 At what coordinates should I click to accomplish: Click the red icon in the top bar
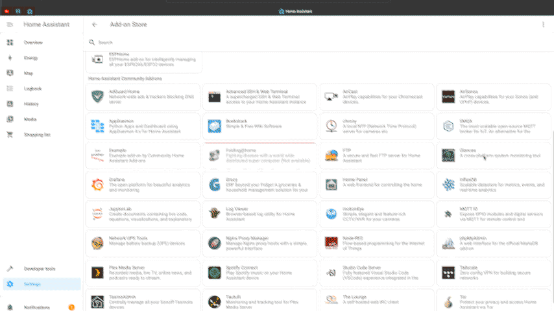pyautogui.click(x=6, y=11)
